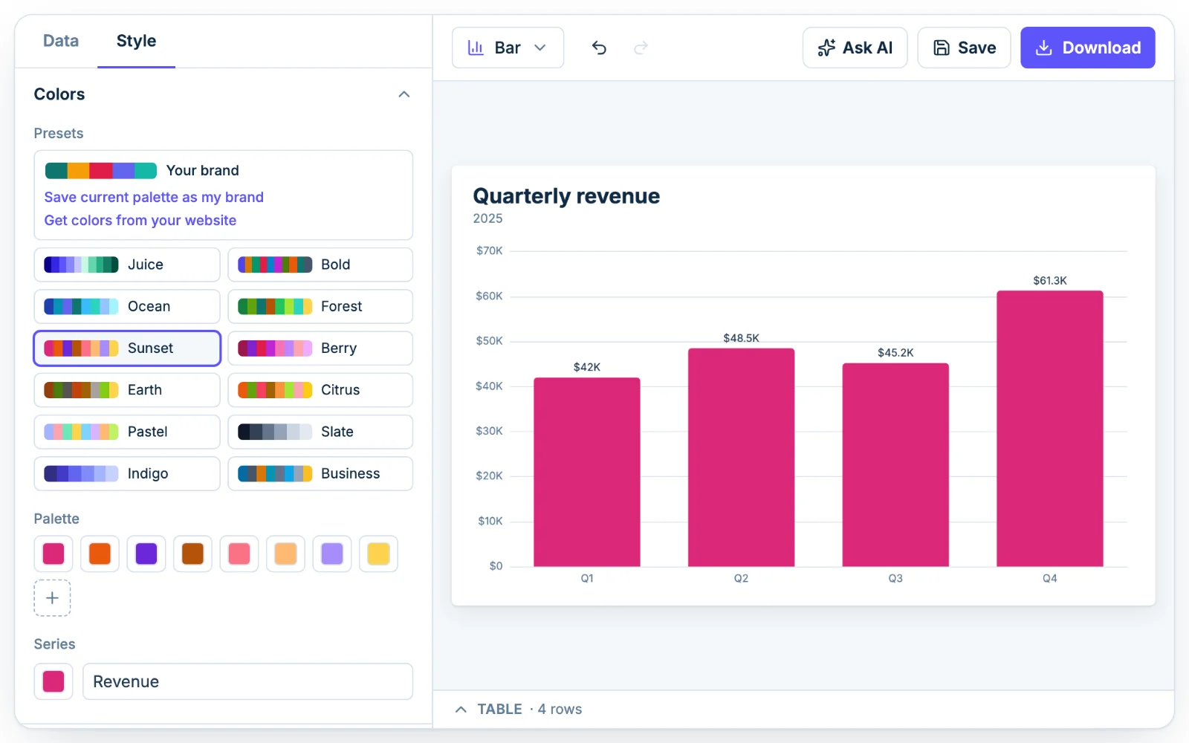Choose the Juice color preset
Viewport: 1189px width, 743px height.
pos(127,265)
